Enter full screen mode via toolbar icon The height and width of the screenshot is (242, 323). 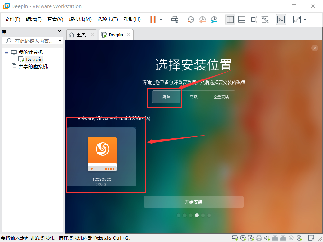coord(253,20)
